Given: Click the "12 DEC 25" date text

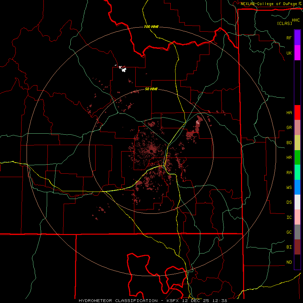Looking at the screenshot, I should tap(196, 301).
